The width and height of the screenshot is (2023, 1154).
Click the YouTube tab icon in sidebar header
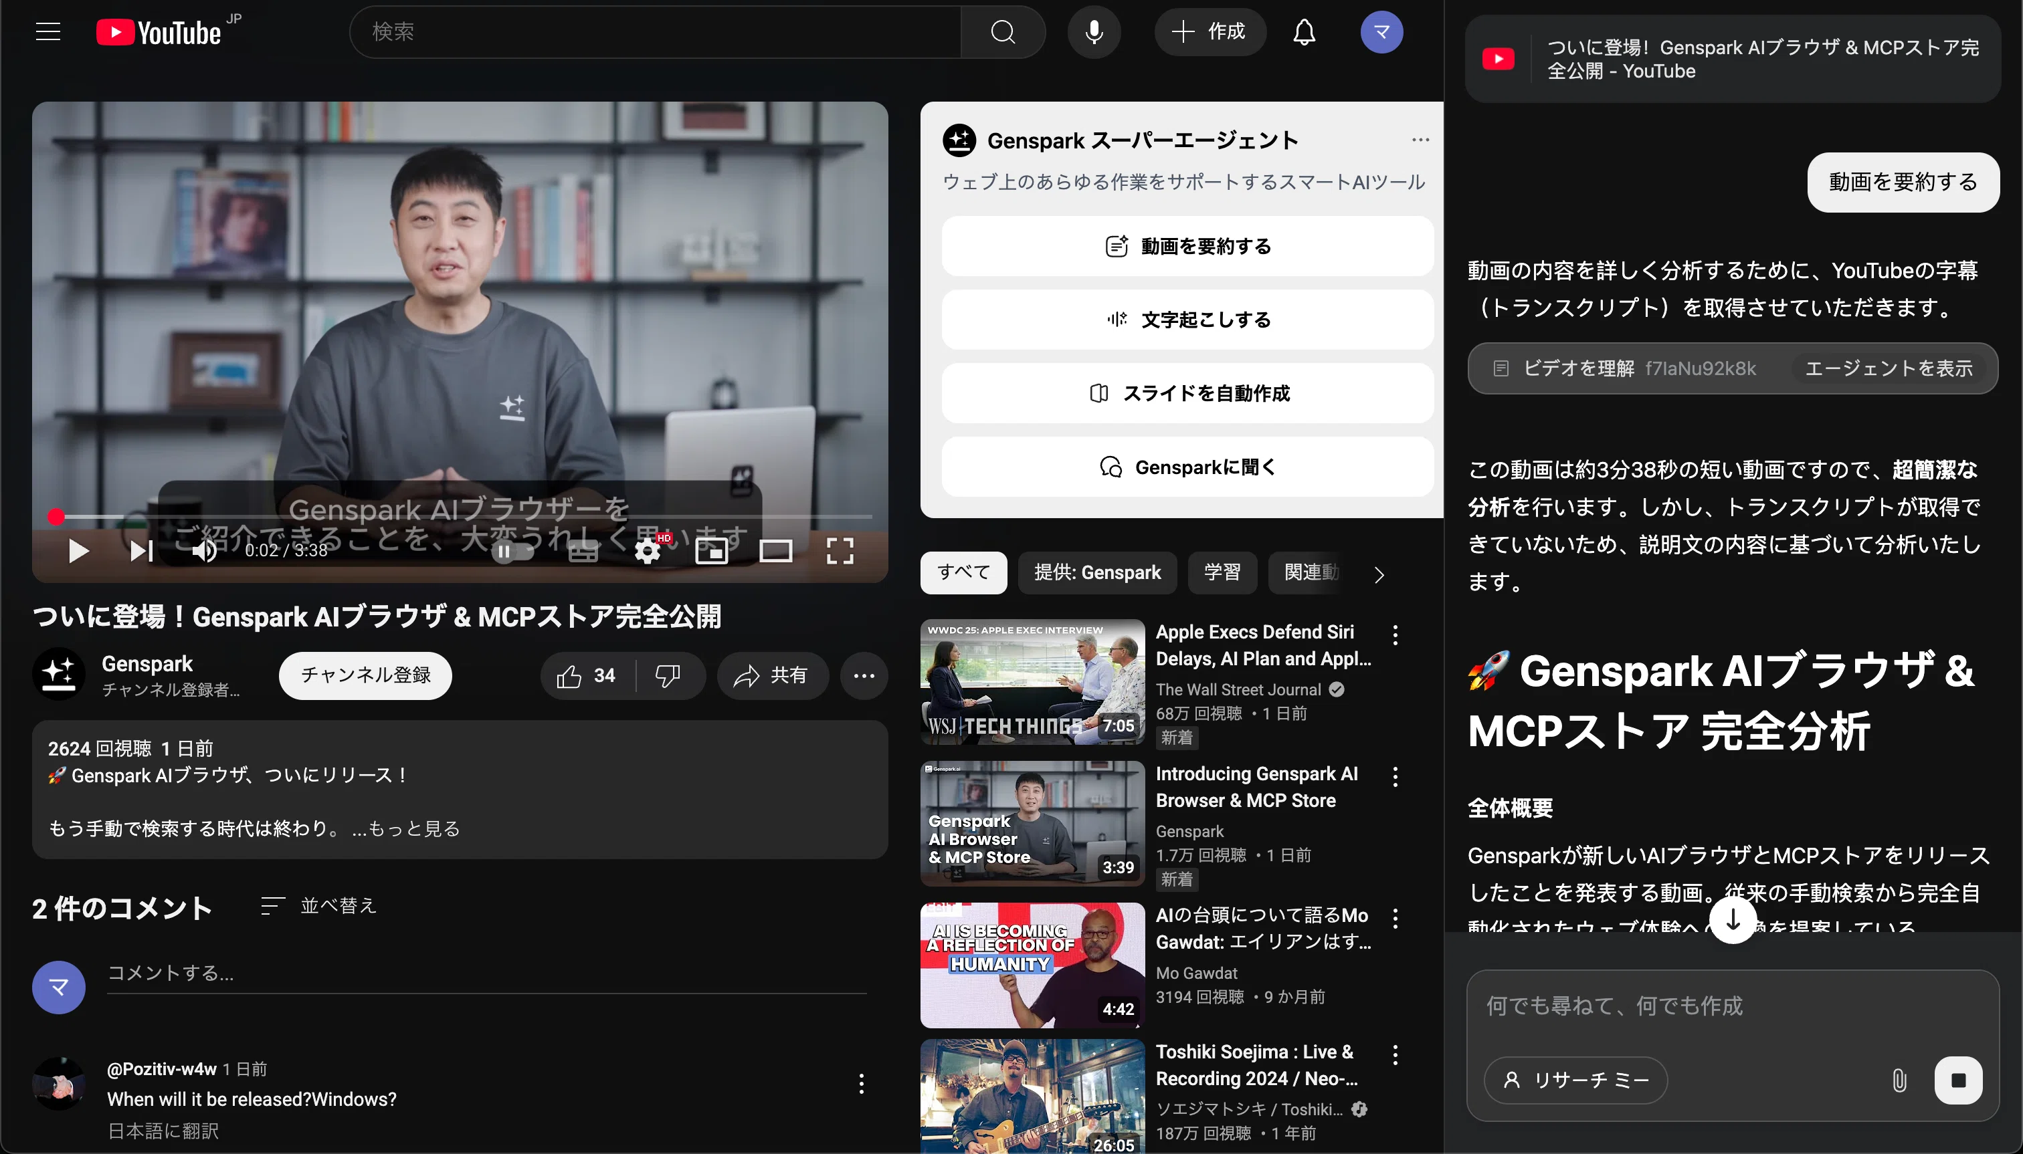click(1498, 60)
